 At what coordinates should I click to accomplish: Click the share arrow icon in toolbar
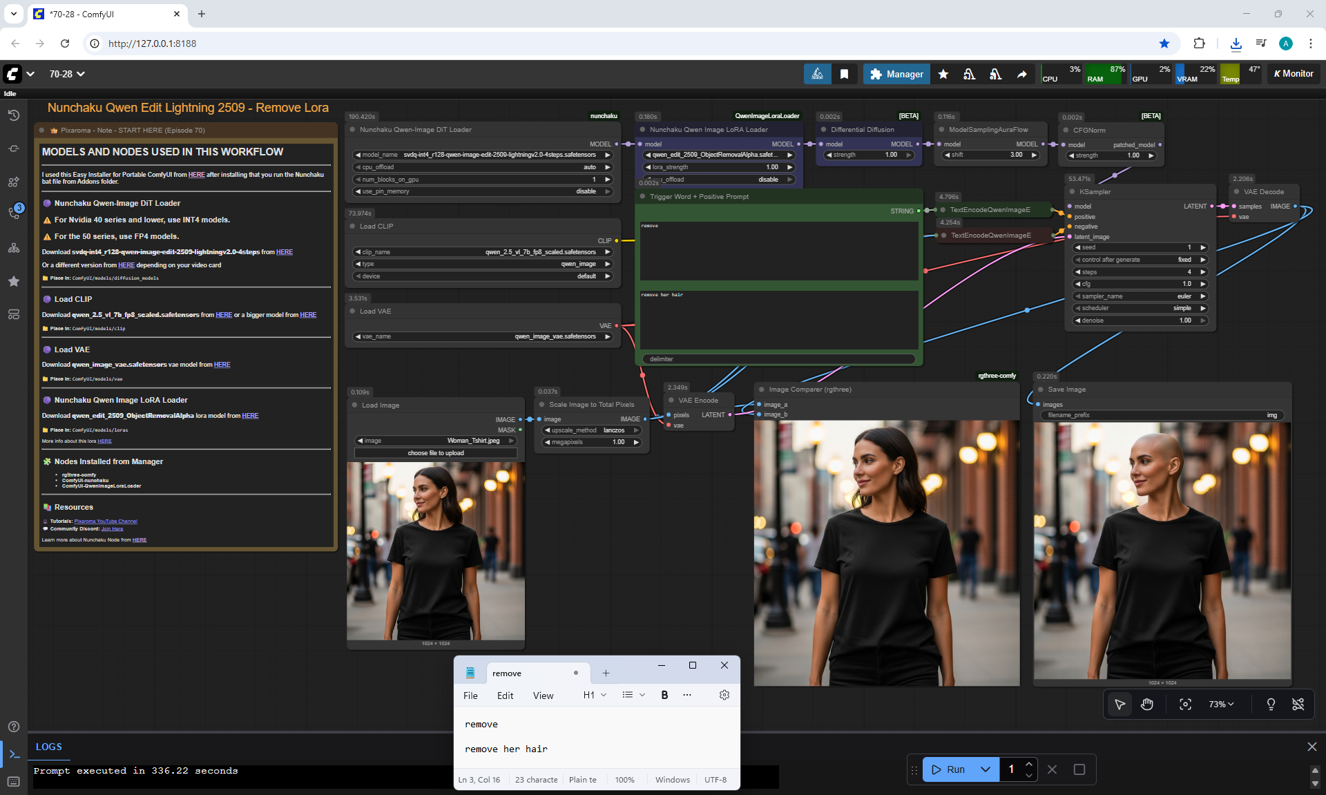point(1021,74)
